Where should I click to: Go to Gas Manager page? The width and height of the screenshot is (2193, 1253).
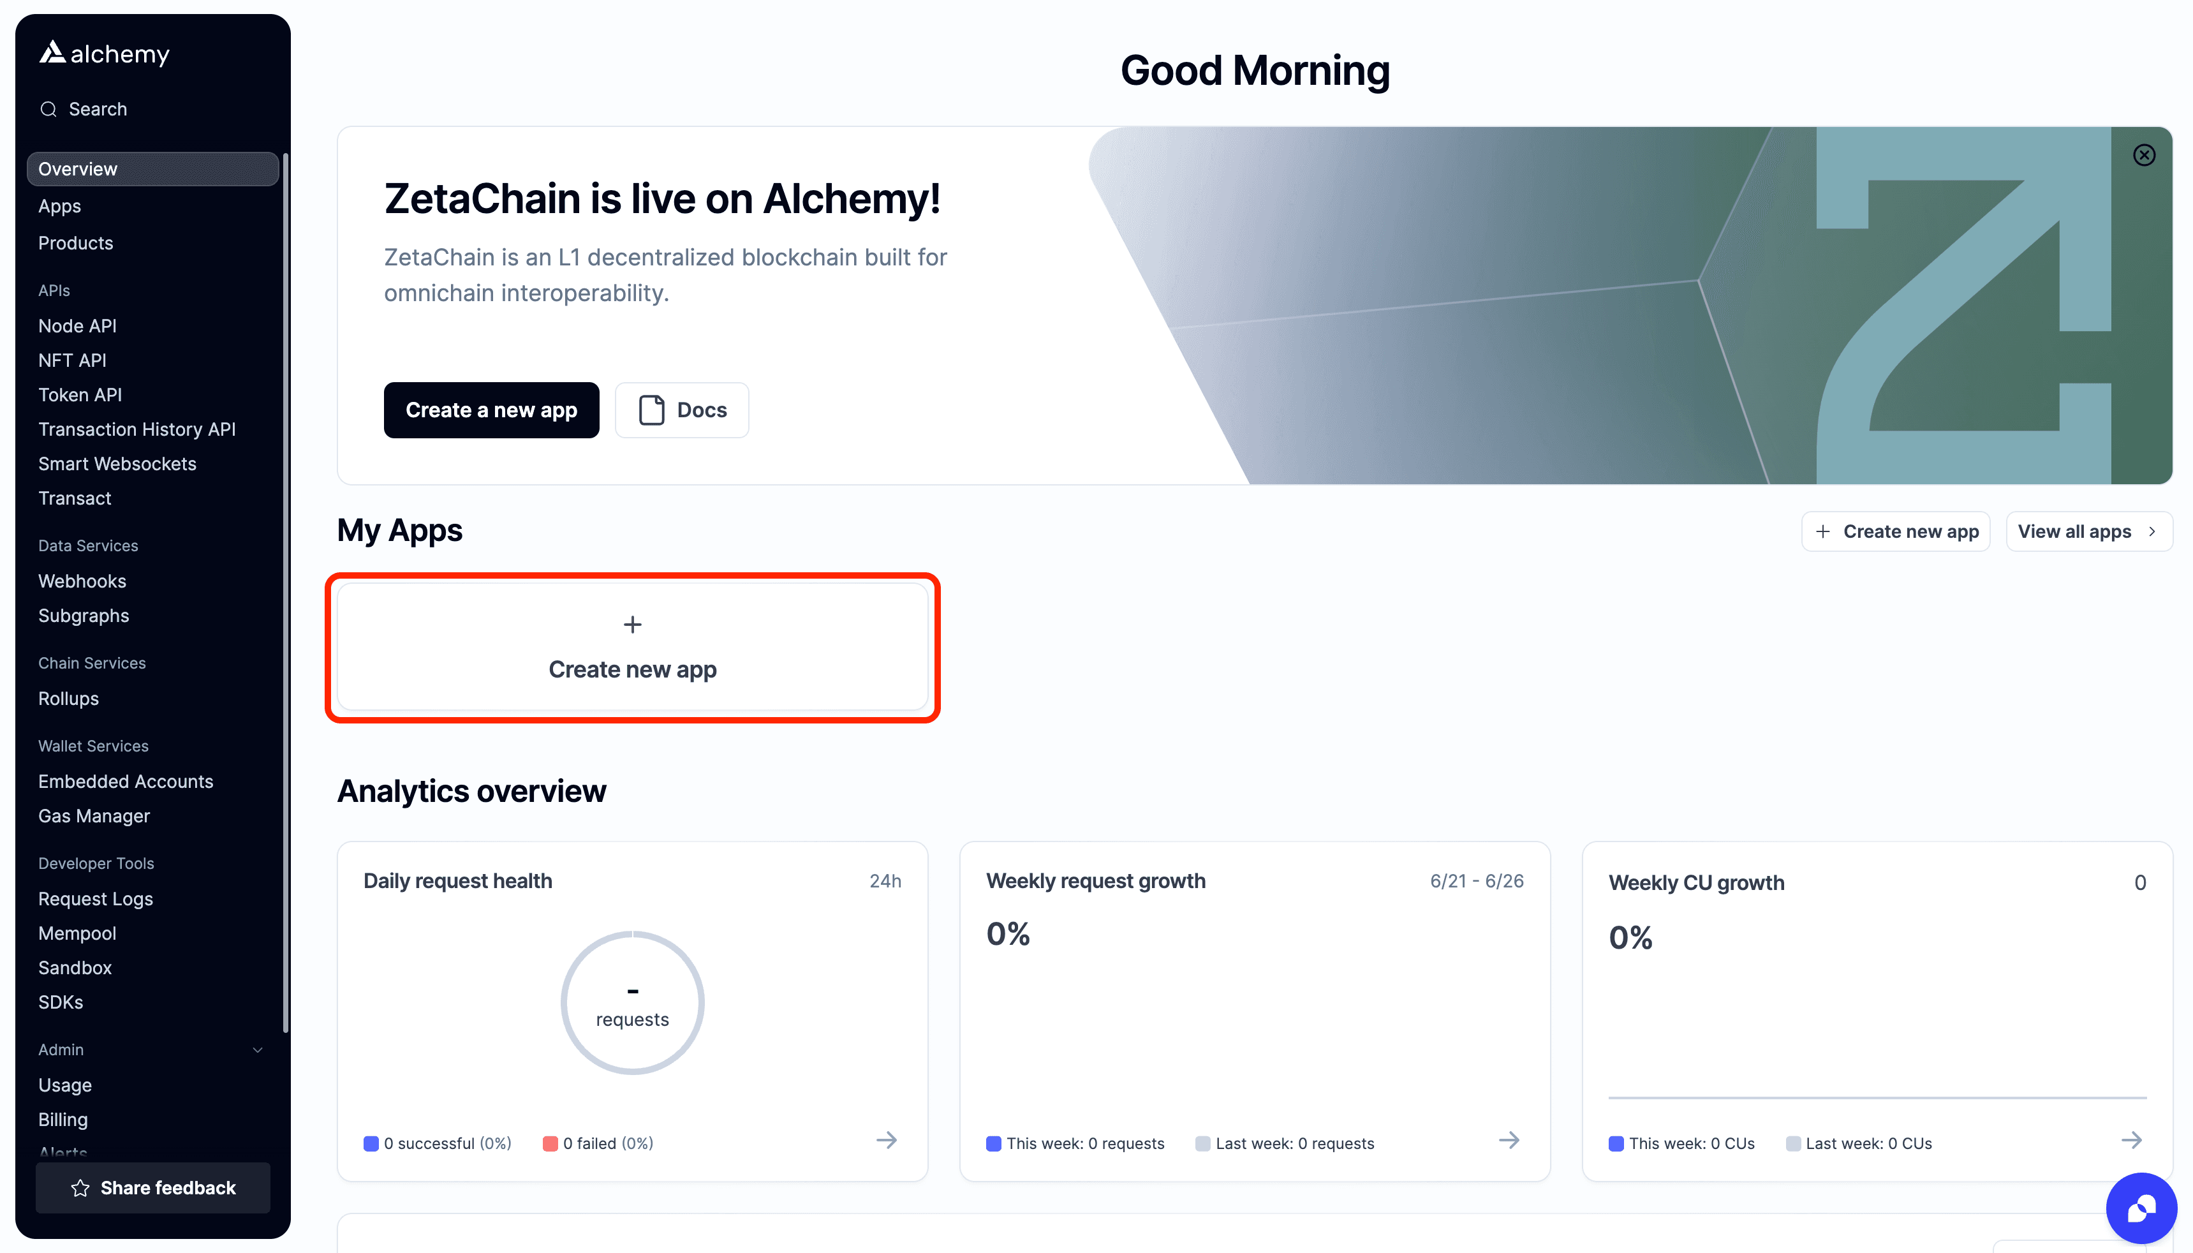tap(94, 816)
